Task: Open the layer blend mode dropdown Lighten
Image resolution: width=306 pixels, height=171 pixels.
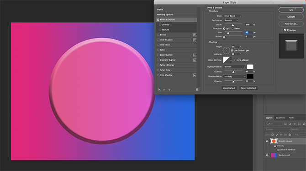Action: click(277, 130)
